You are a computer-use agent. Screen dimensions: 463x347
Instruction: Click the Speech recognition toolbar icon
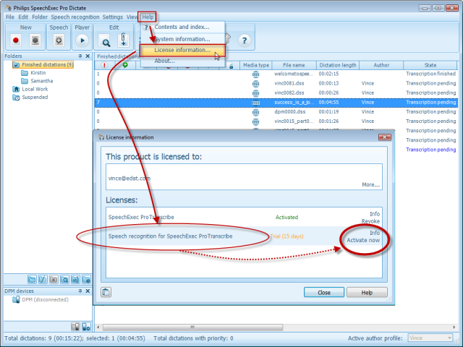(x=59, y=40)
